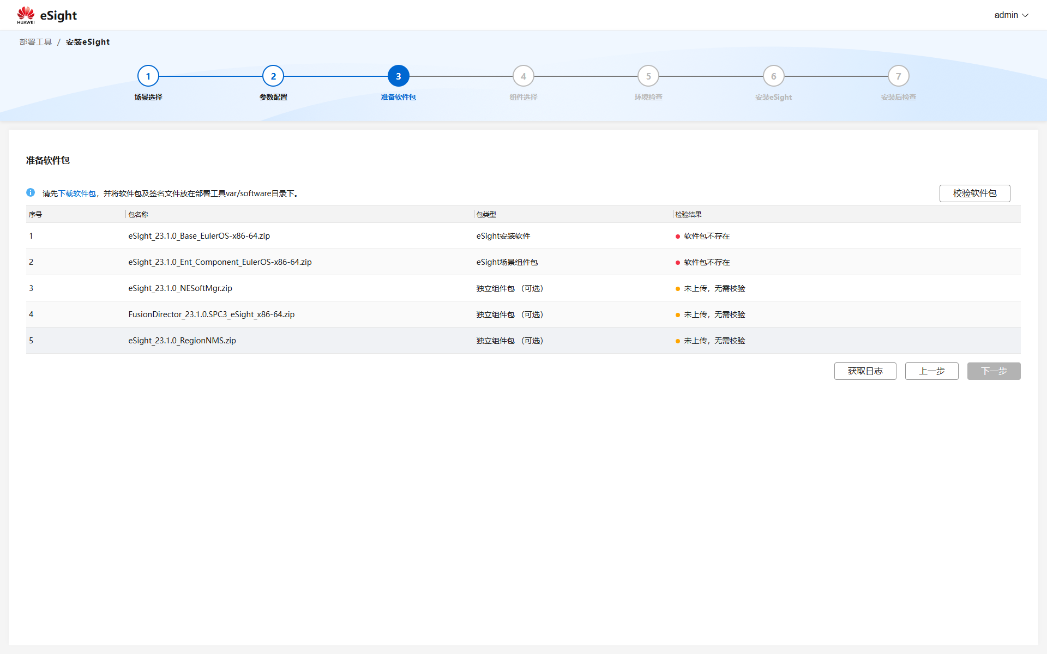The width and height of the screenshot is (1047, 654).
Task: Select row eSight_23.1.0_Base_EulerOS-x86-64.zip
Action: (199, 236)
